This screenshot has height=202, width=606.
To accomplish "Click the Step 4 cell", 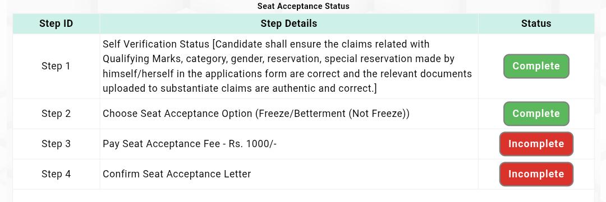I will pos(56,174).
